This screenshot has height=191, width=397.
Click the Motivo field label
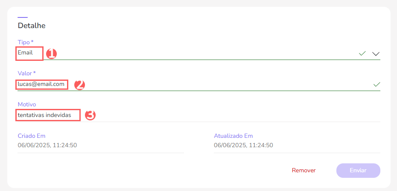point(27,104)
